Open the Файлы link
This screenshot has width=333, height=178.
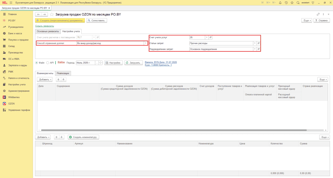click(61, 62)
